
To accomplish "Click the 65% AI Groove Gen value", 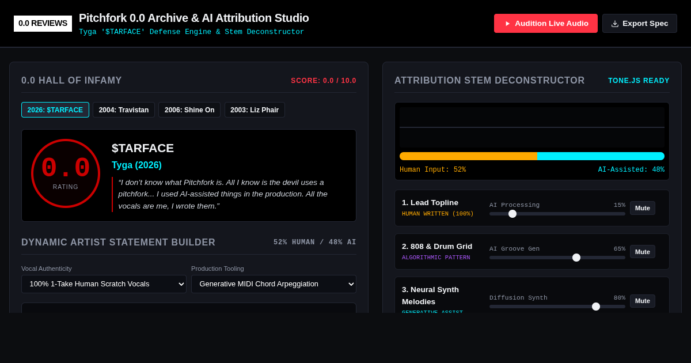I will pos(619,249).
